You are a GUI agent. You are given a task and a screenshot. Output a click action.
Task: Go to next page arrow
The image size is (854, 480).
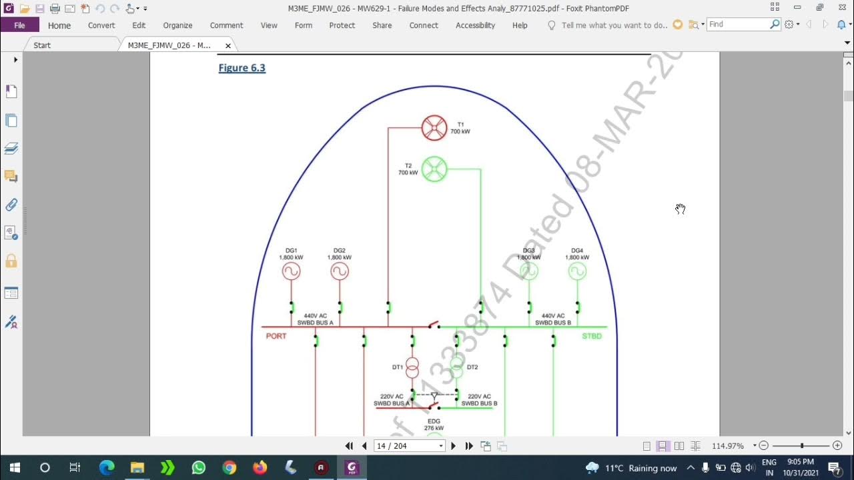(454, 446)
